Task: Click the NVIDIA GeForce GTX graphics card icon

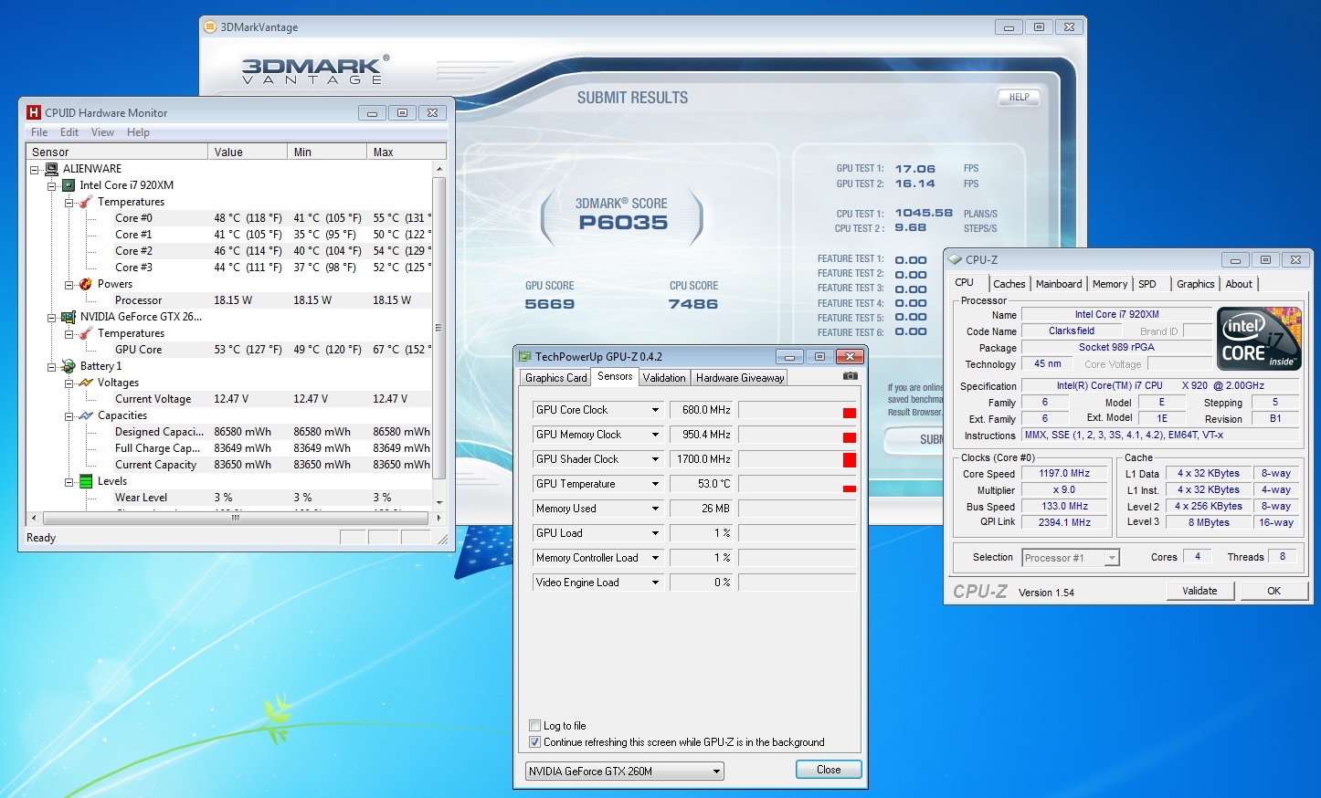Action: (x=69, y=317)
